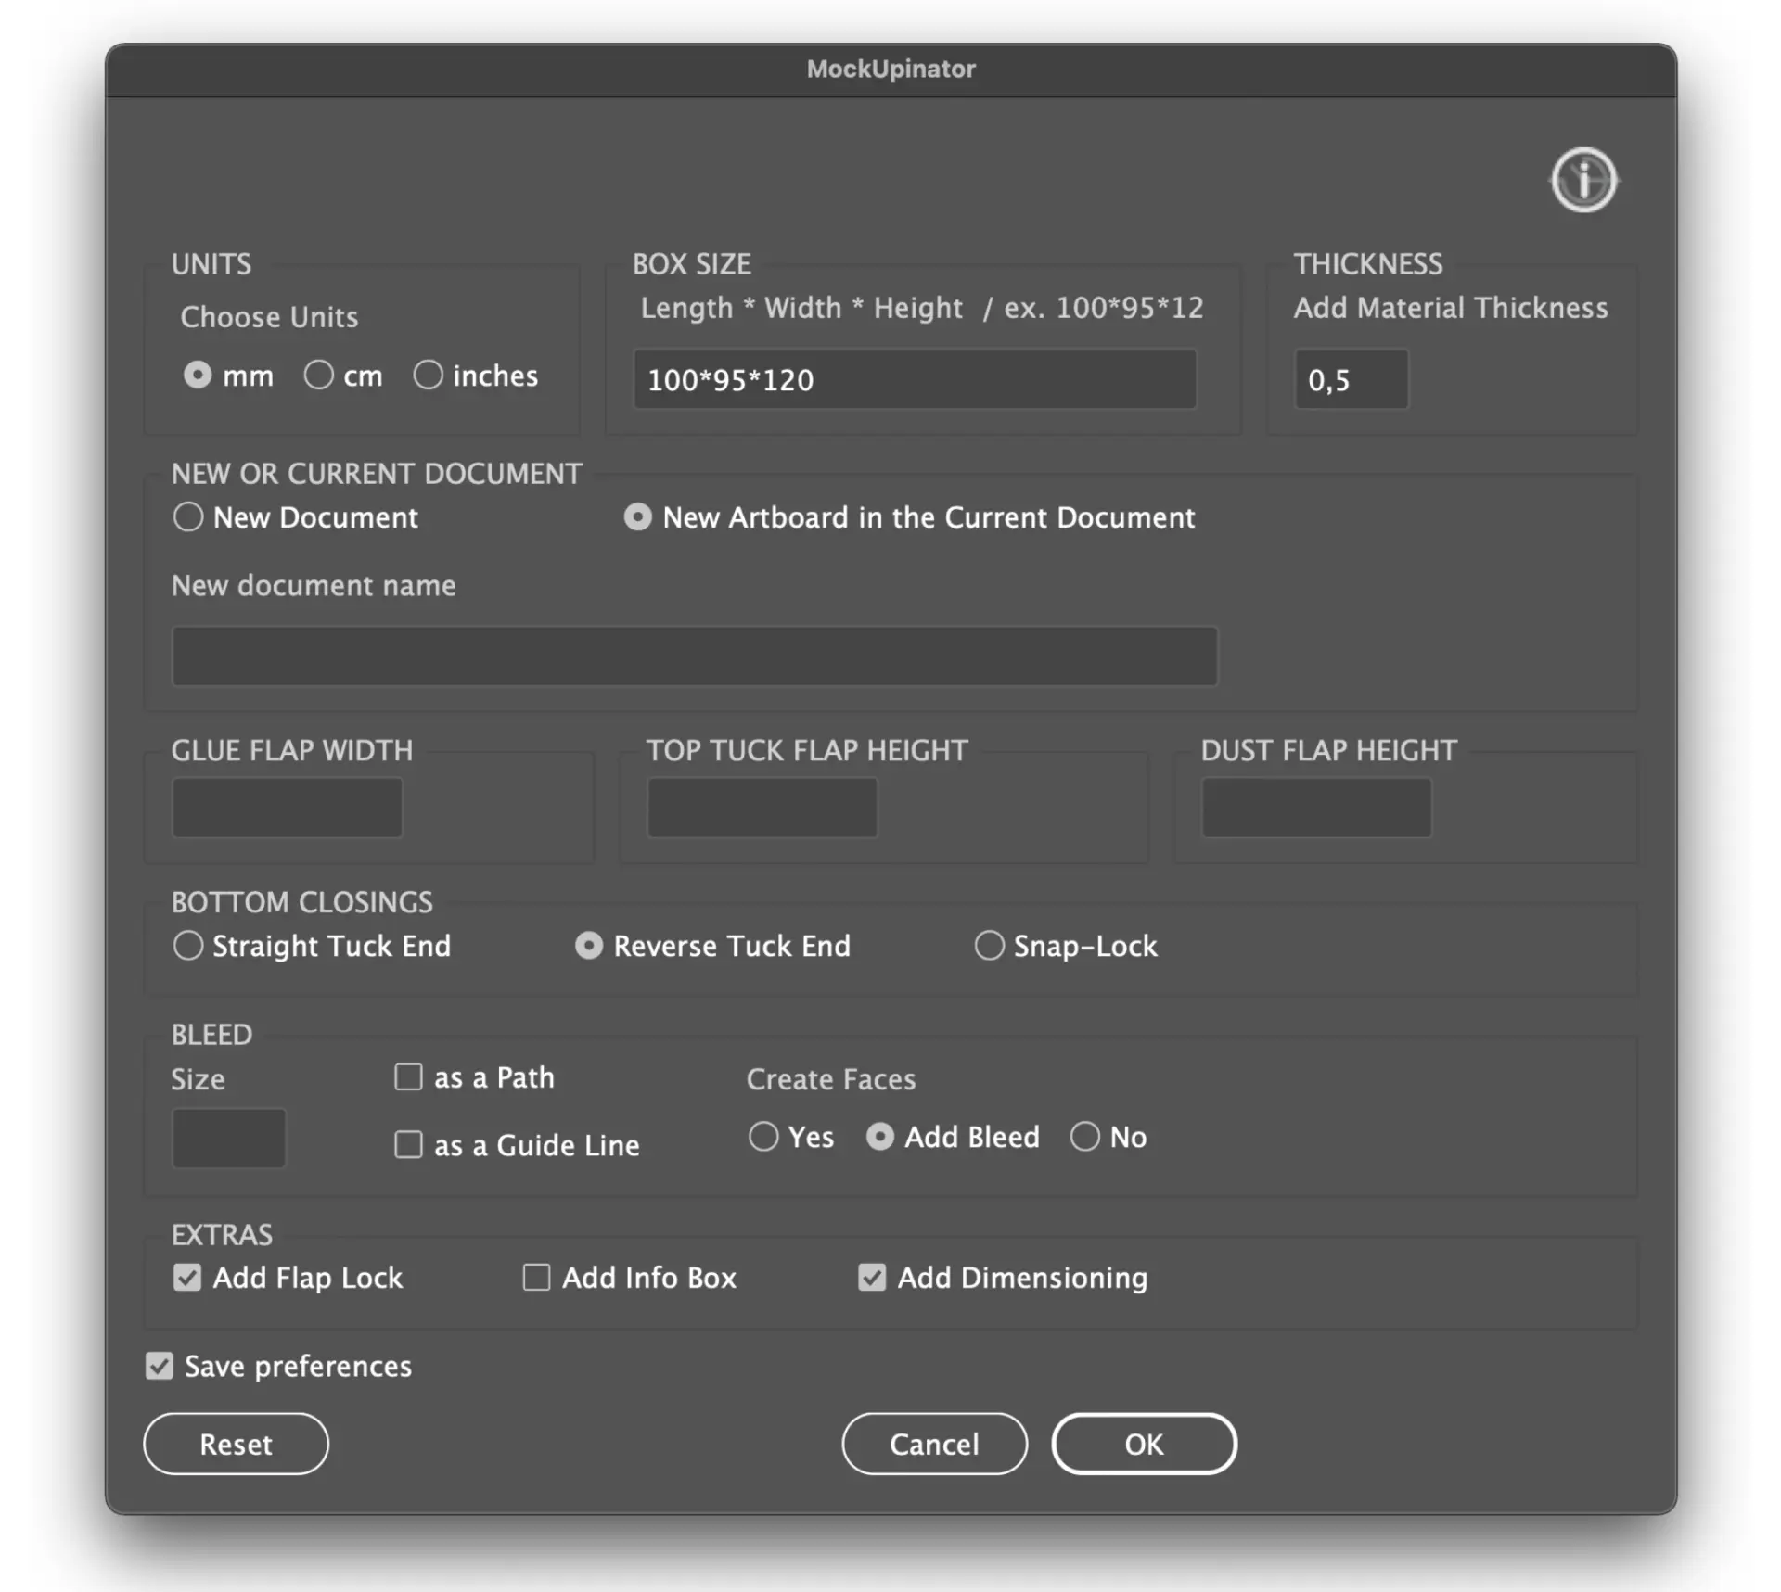Choose inches as the unit
The image size is (1781, 1592).
tap(428, 375)
